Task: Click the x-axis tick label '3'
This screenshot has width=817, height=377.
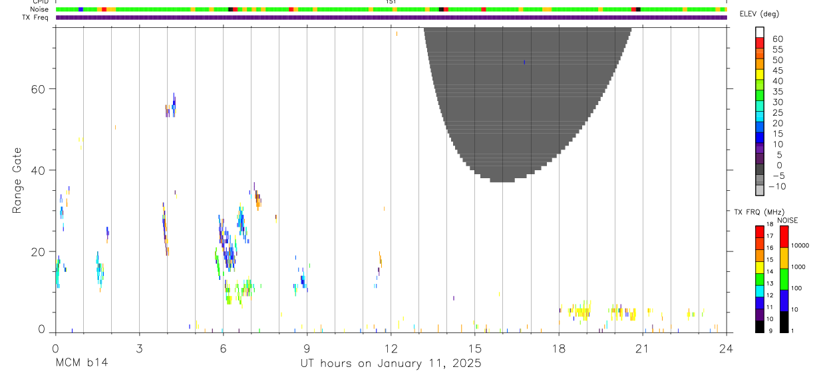Action: click(x=139, y=348)
